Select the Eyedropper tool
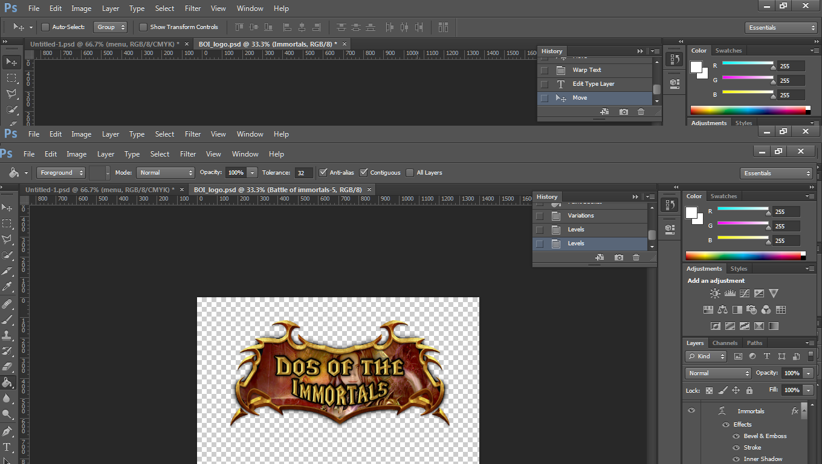822x464 pixels. 7,286
